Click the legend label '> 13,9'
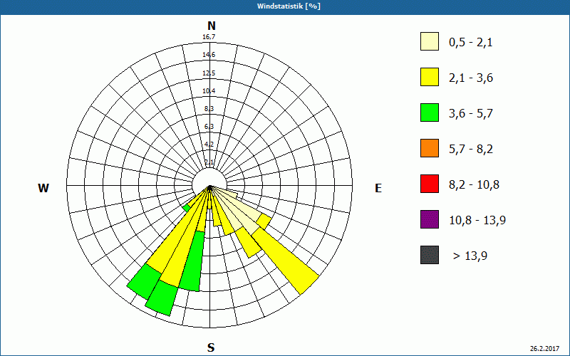The width and height of the screenshot is (570, 356). pos(470,256)
